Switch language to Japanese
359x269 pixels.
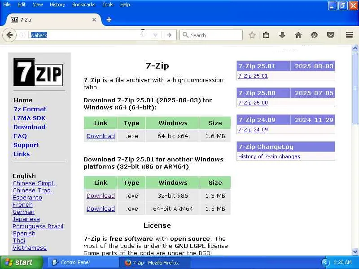(x=26, y=219)
